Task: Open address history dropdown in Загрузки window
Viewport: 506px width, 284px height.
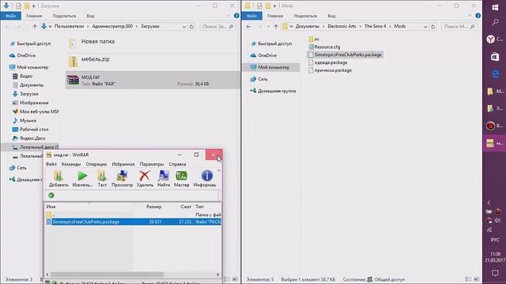Action: pyautogui.click(x=184, y=27)
